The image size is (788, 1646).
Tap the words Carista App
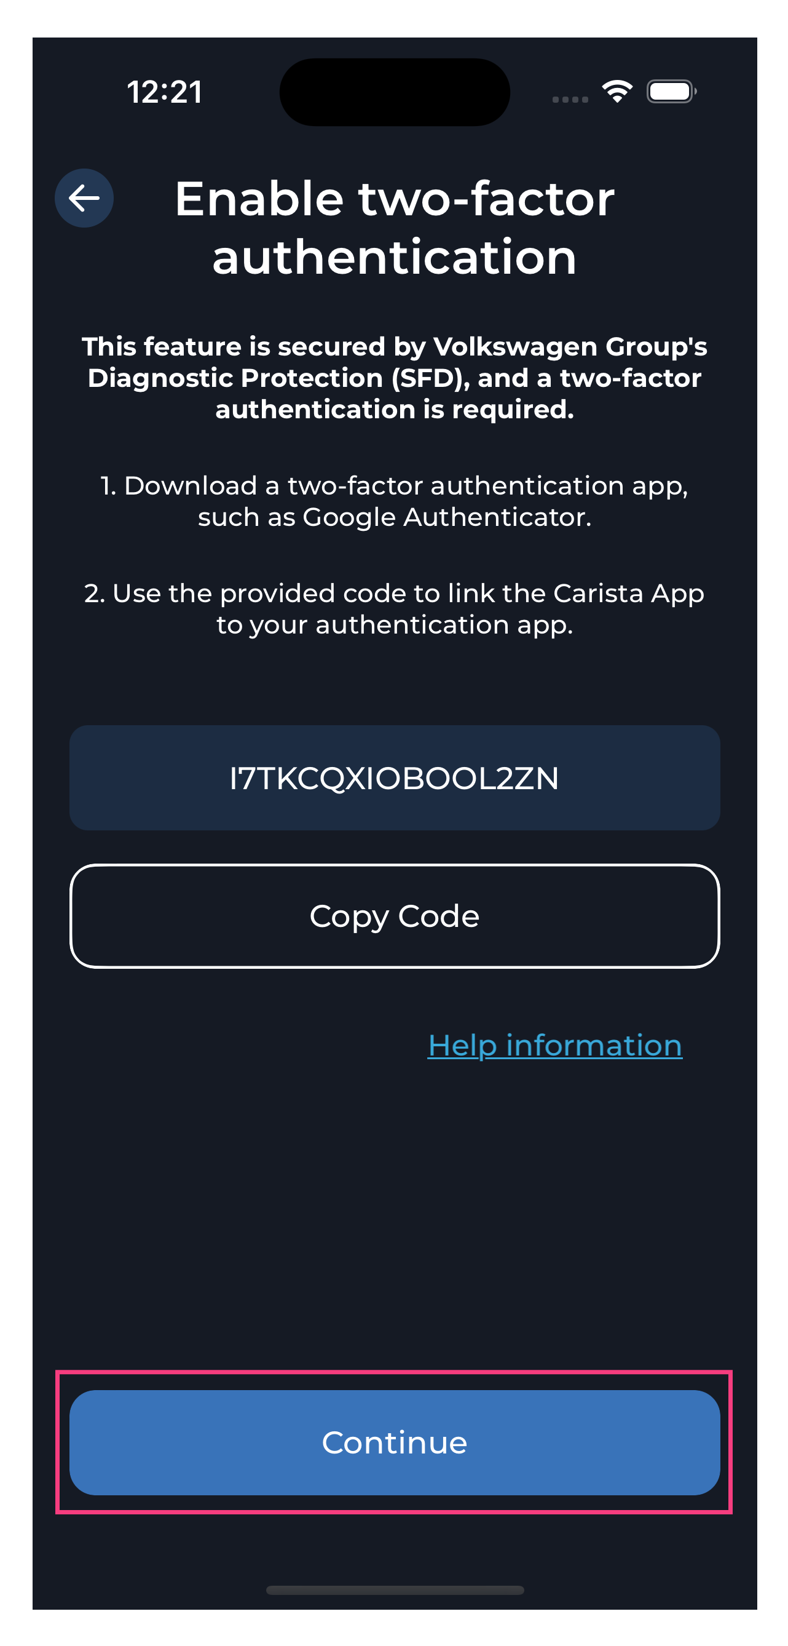[x=628, y=594]
